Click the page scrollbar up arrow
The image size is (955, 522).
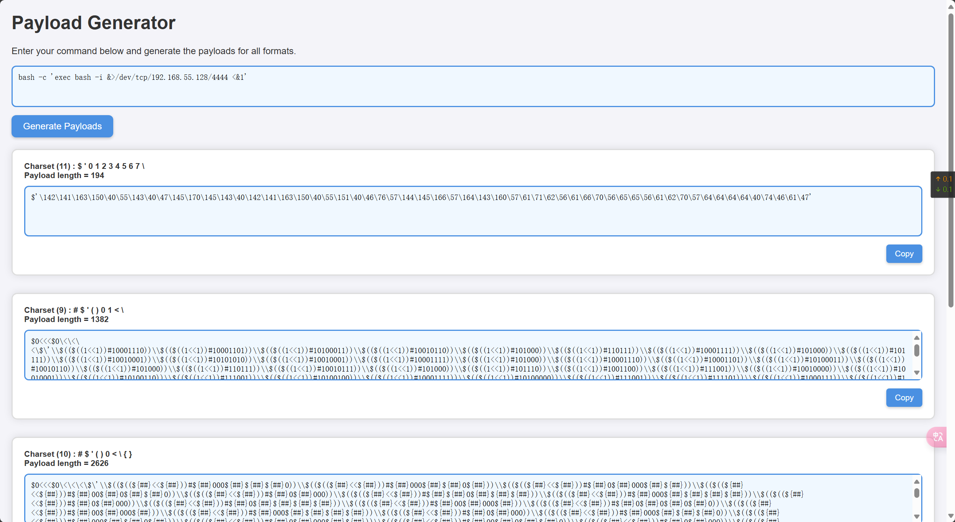click(x=950, y=6)
